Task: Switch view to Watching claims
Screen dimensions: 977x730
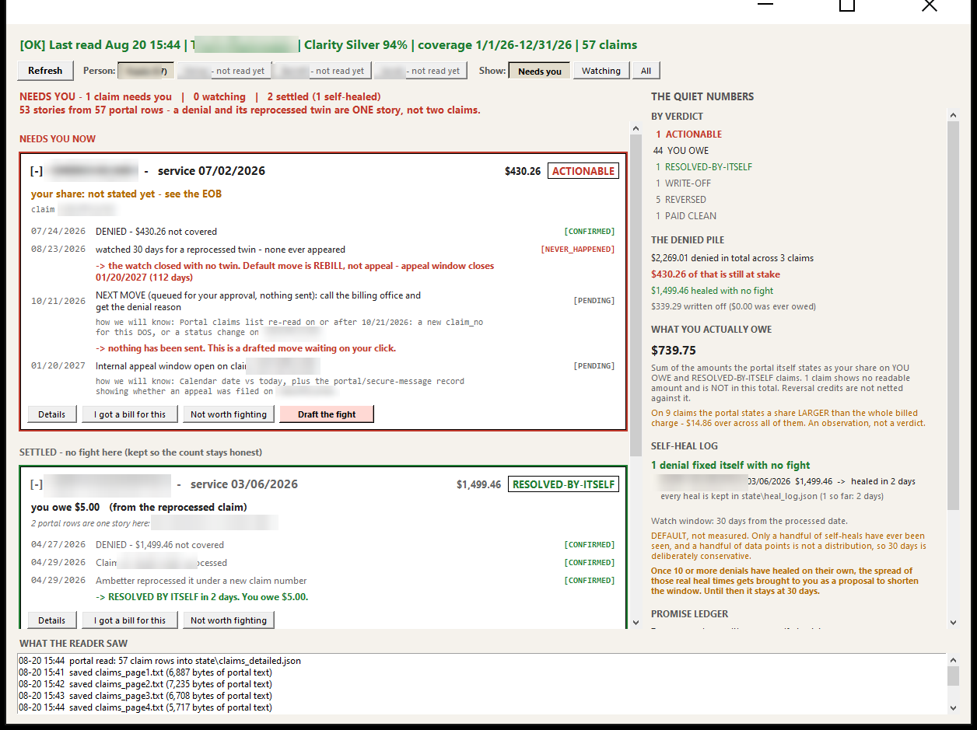Action: pyautogui.click(x=601, y=71)
